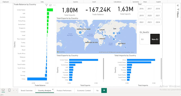The width and height of the screenshot is (181, 96).
Task: Select year 2018 slicer
Action: point(158,9)
